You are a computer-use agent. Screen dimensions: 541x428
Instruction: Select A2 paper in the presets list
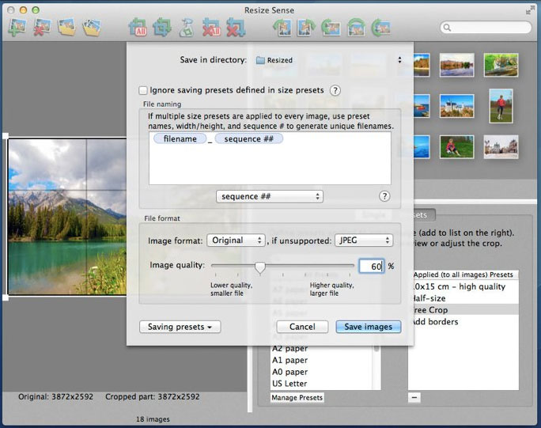pyautogui.click(x=289, y=349)
